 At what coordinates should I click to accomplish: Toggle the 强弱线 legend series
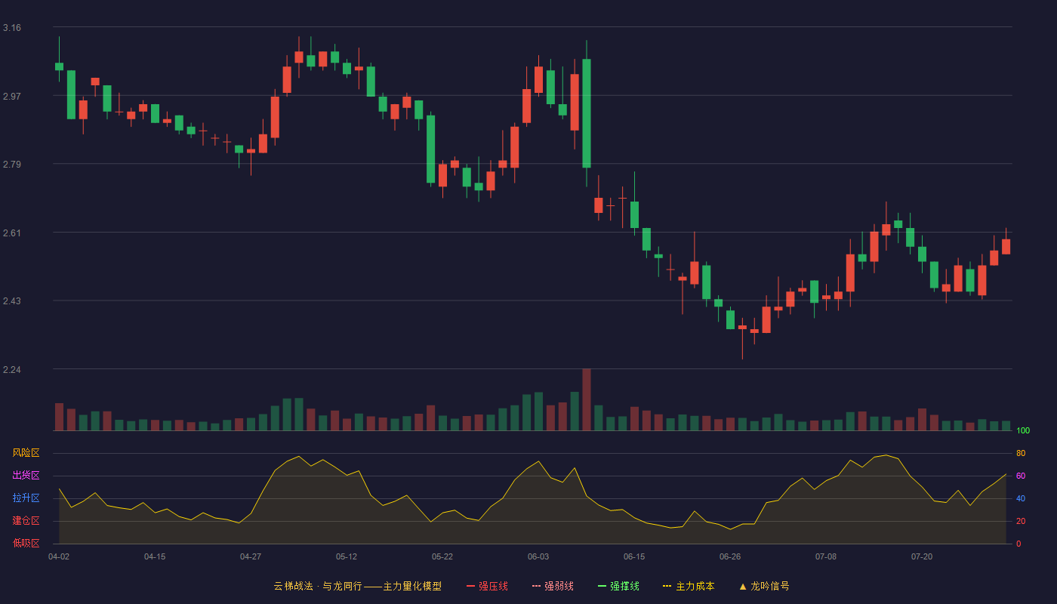(553, 586)
